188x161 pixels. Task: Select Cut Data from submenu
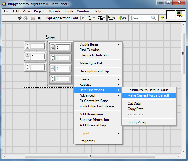click(149, 103)
